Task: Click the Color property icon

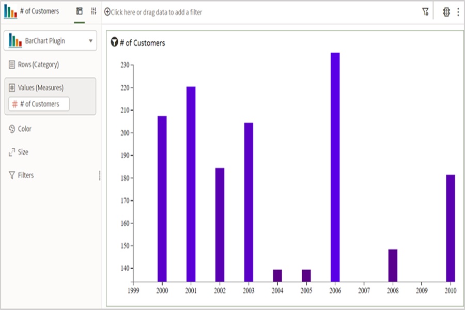Action: pos(11,129)
